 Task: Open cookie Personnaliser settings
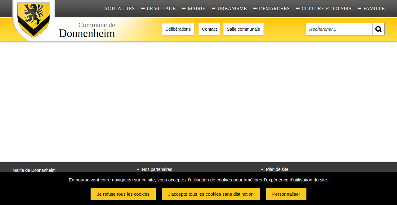(x=286, y=194)
